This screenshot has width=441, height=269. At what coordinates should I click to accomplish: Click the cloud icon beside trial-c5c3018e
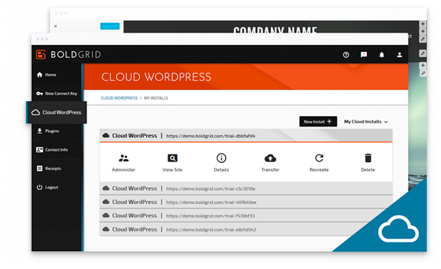click(106, 188)
